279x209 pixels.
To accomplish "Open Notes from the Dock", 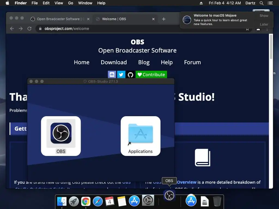I will click(122, 201).
